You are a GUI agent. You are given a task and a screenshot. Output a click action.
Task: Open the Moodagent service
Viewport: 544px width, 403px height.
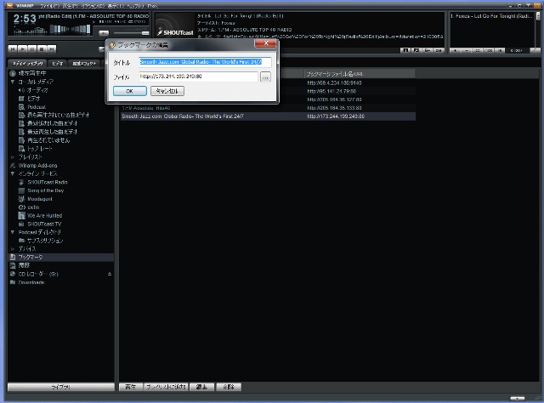click(x=40, y=199)
